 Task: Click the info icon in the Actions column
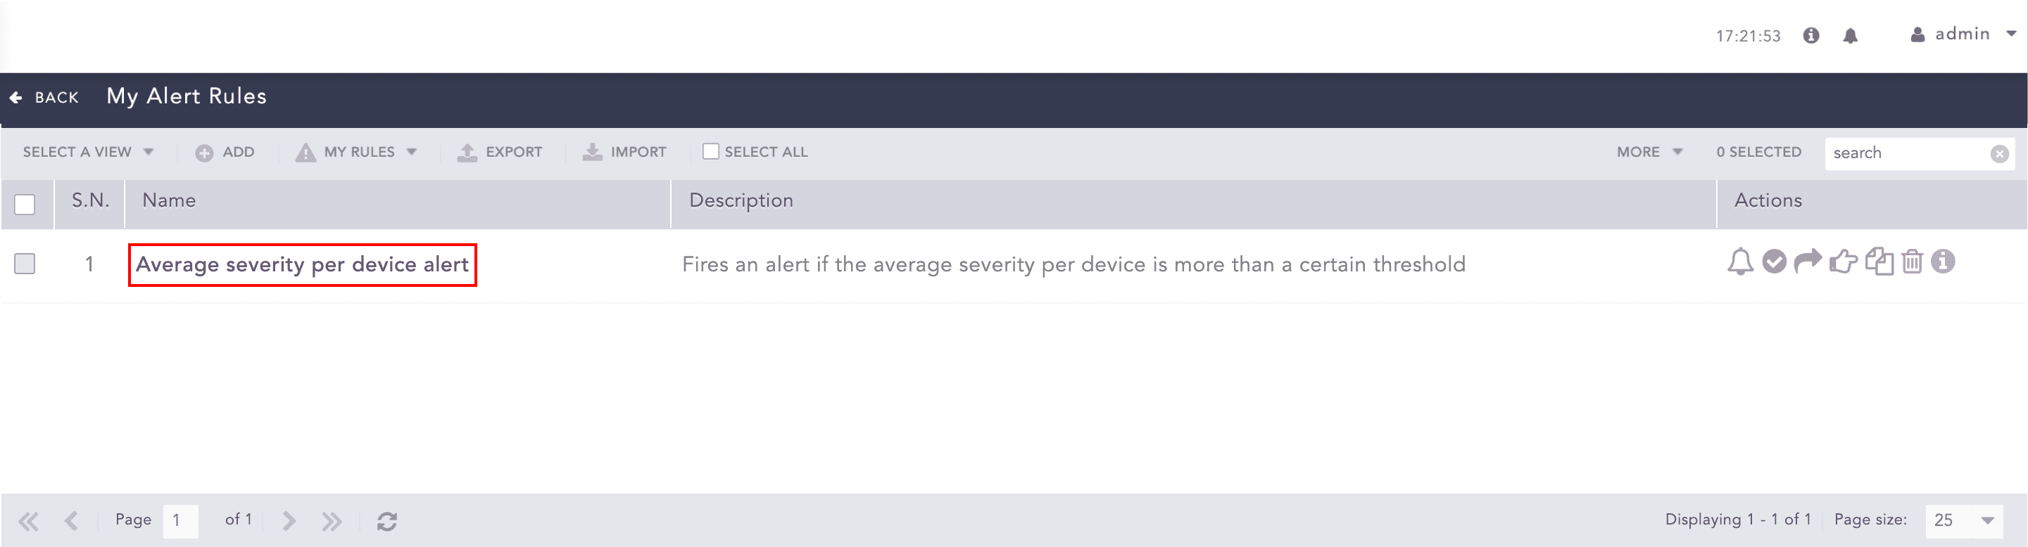1943,262
